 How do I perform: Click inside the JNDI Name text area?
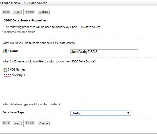pos(43,85)
